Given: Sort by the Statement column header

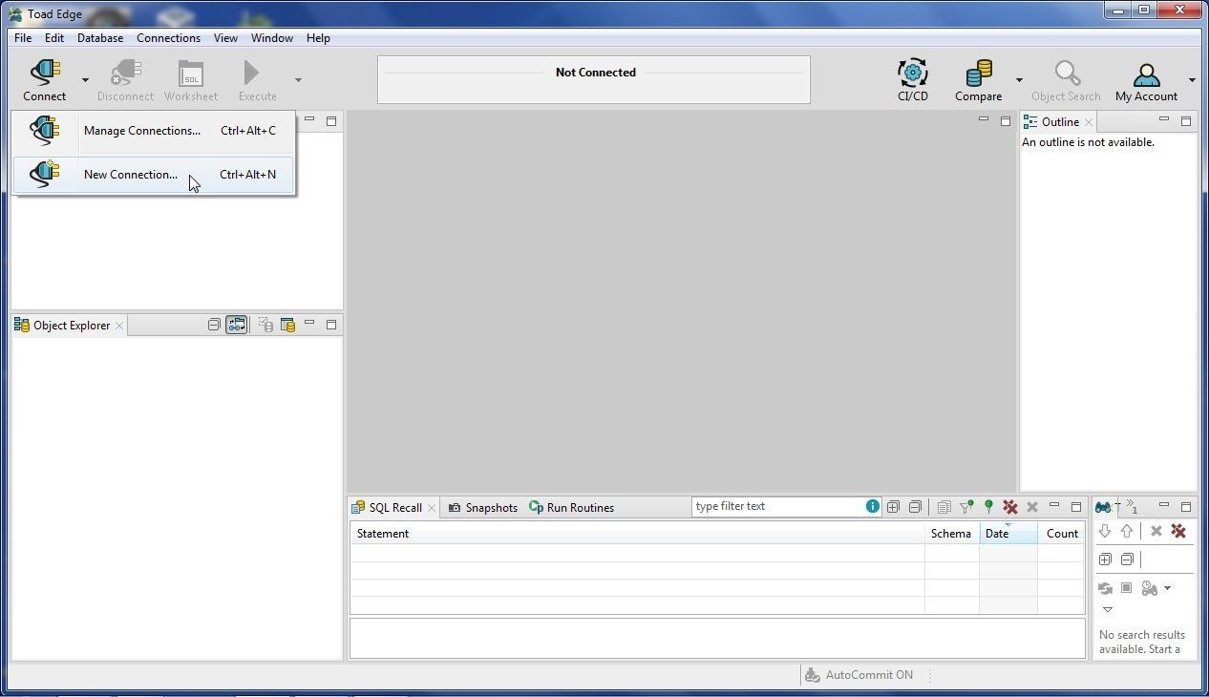Looking at the screenshot, I should click(x=637, y=534).
